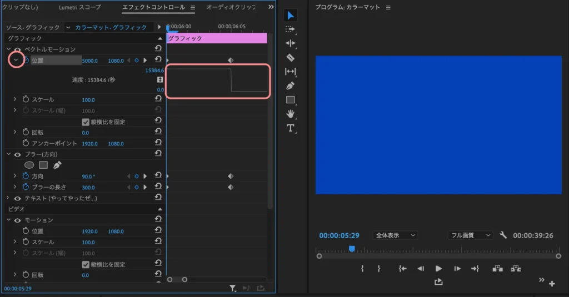Toggle ブラー(方向) effect visibility eye
Screen dimensions: 569x297
pos(17,154)
